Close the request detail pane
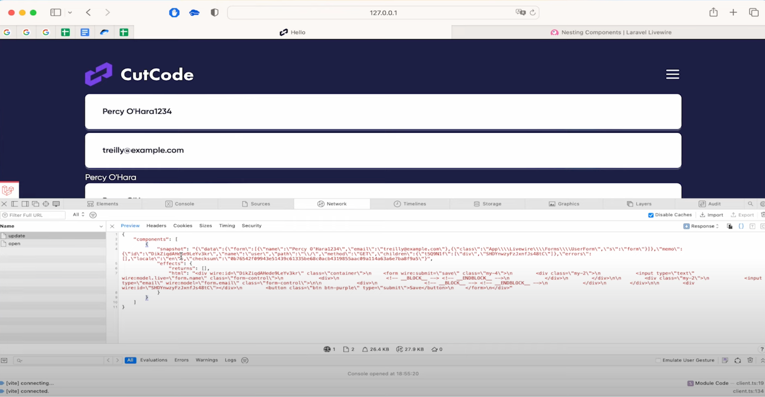 click(112, 226)
